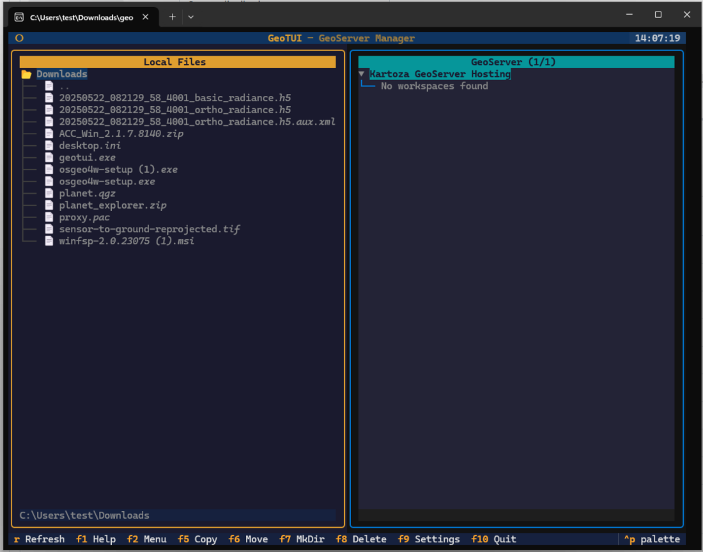The width and height of the screenshot is (703, 552).
Task: Open the ^p command palette
Action: [x=652, y=539]
